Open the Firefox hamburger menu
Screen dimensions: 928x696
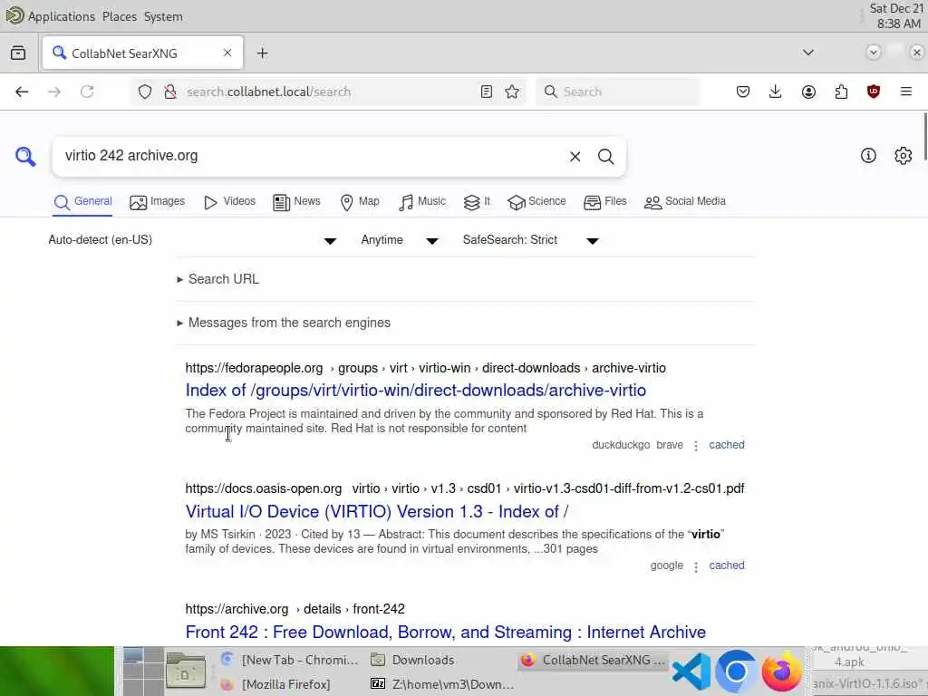click(x=905, y=92)
